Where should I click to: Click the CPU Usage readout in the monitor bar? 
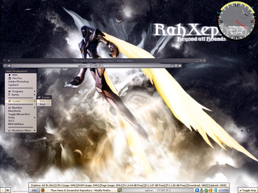click(66, 185)
